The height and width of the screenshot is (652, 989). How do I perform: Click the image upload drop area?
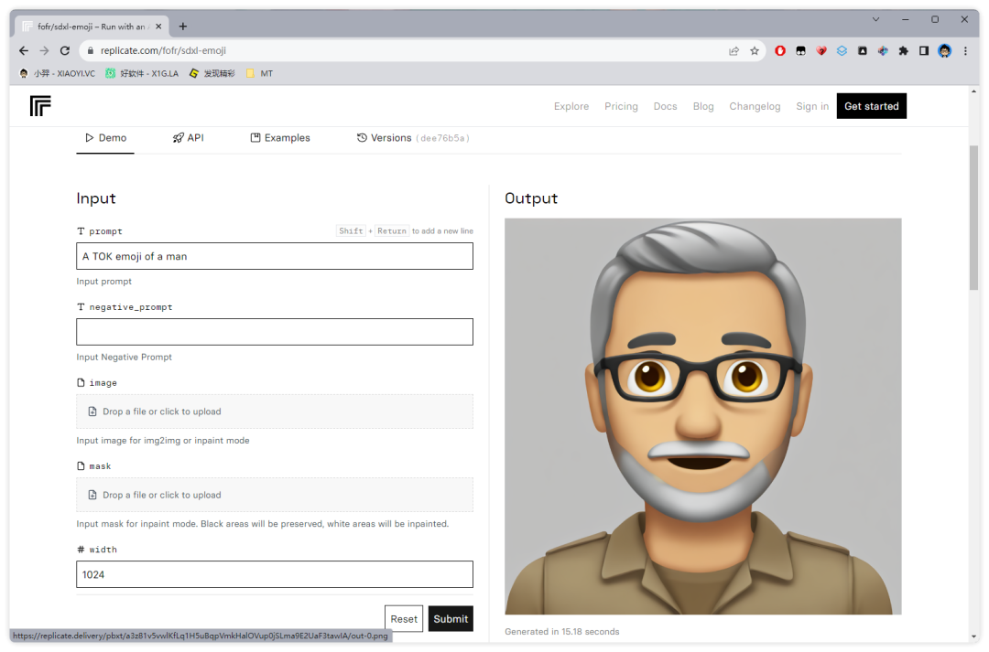coord(275,412)
